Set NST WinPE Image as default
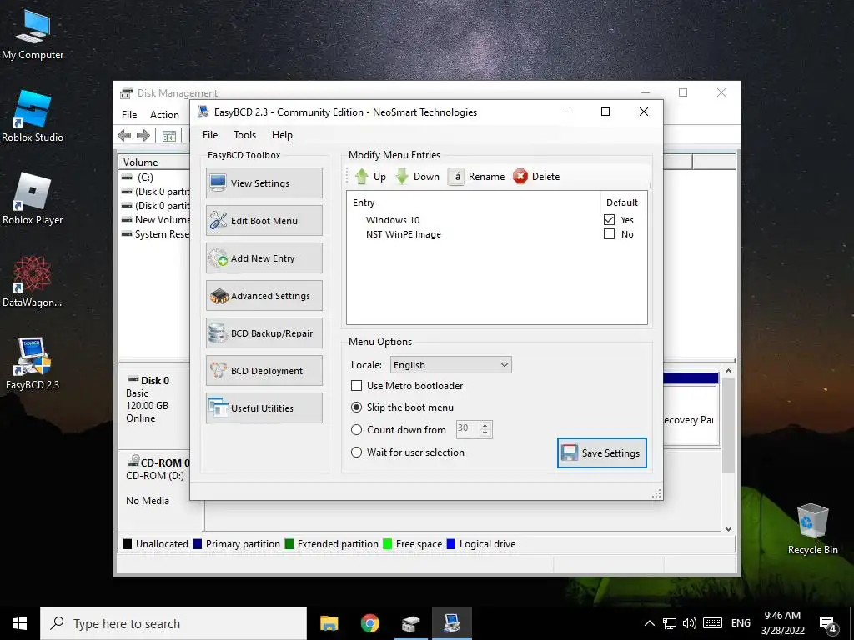The height and width of the screenshot is (640, 854). [609, 233]
